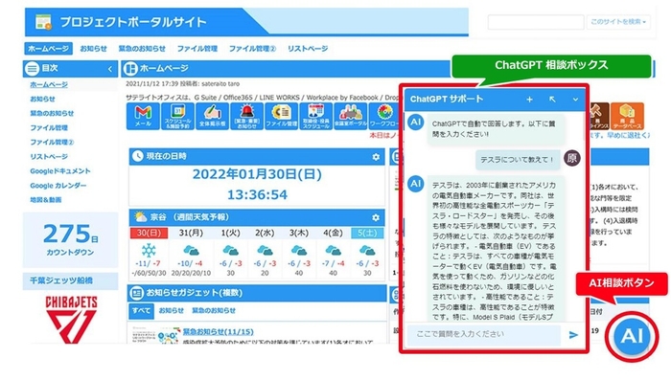The image size is (671, 380).
Task: Open リストページ link in sidebar
Action: pos(49,156)
